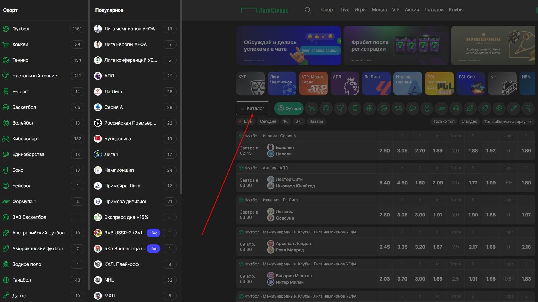The width and height of the screenshot is (538, 302).
Task: Select the E-sport icon in sports filter row
Action: pyautogui.click(x=355, y=108)
